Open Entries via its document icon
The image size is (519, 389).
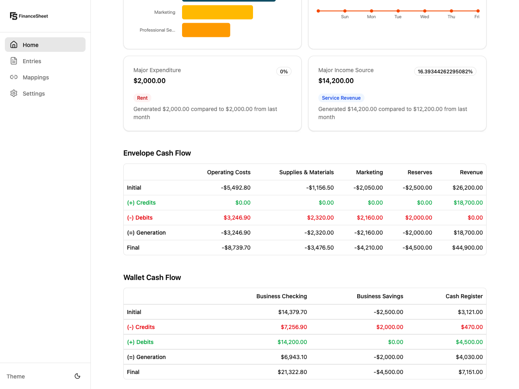tap(14, 61)
